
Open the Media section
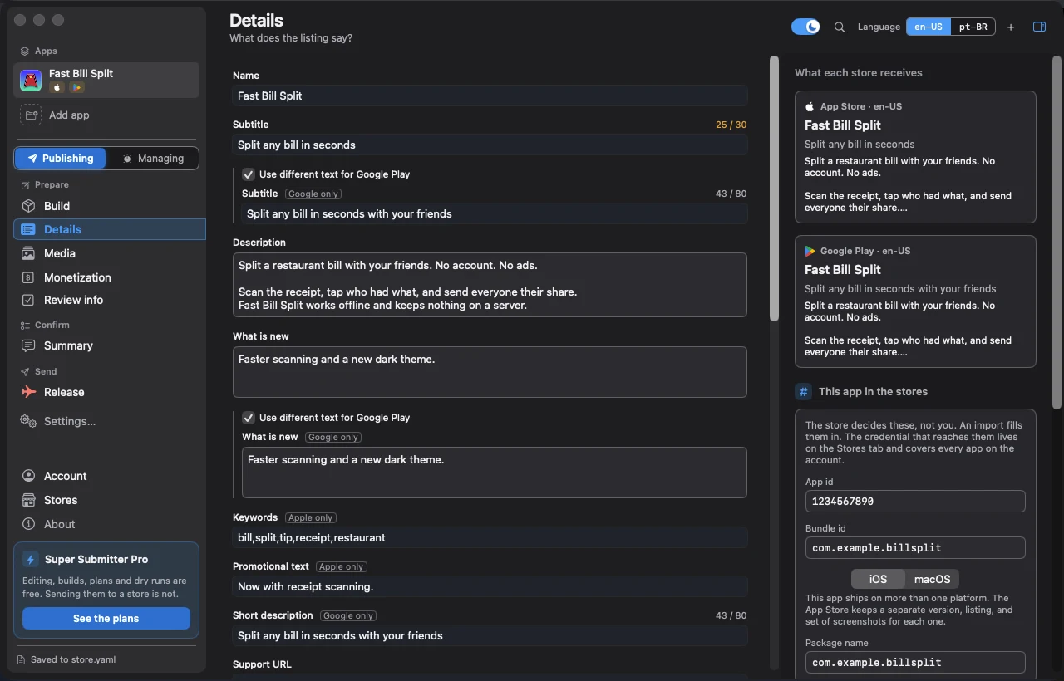tap(109, 253)
